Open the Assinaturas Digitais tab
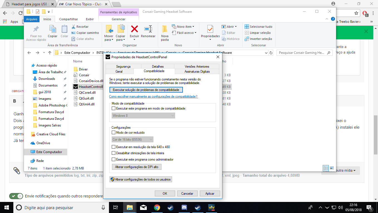 (x=197, y=72)
